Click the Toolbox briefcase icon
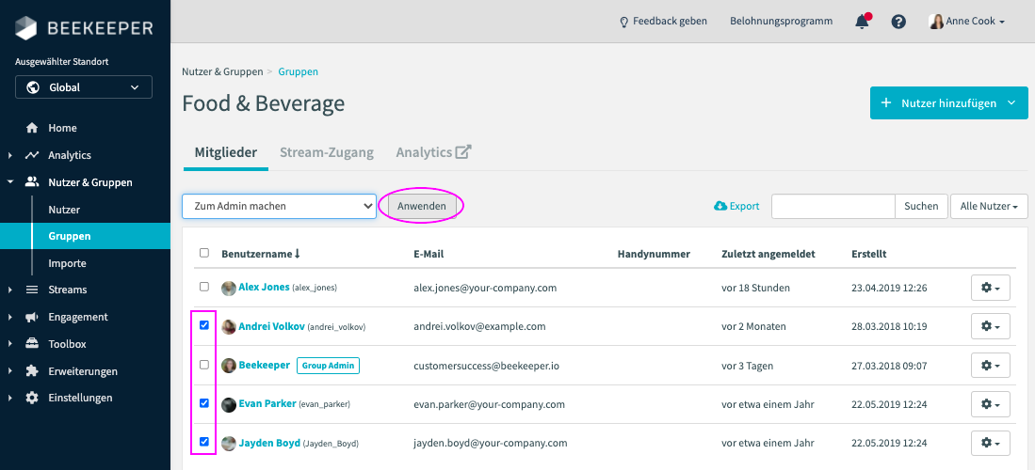Viewport: 1035px width, 470px height. point(32,344)
